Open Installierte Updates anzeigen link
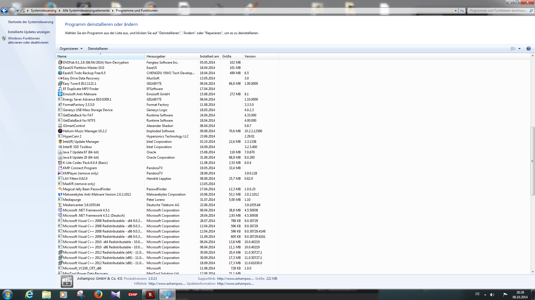The image size is (535, 300). click(x=29, y=32)
